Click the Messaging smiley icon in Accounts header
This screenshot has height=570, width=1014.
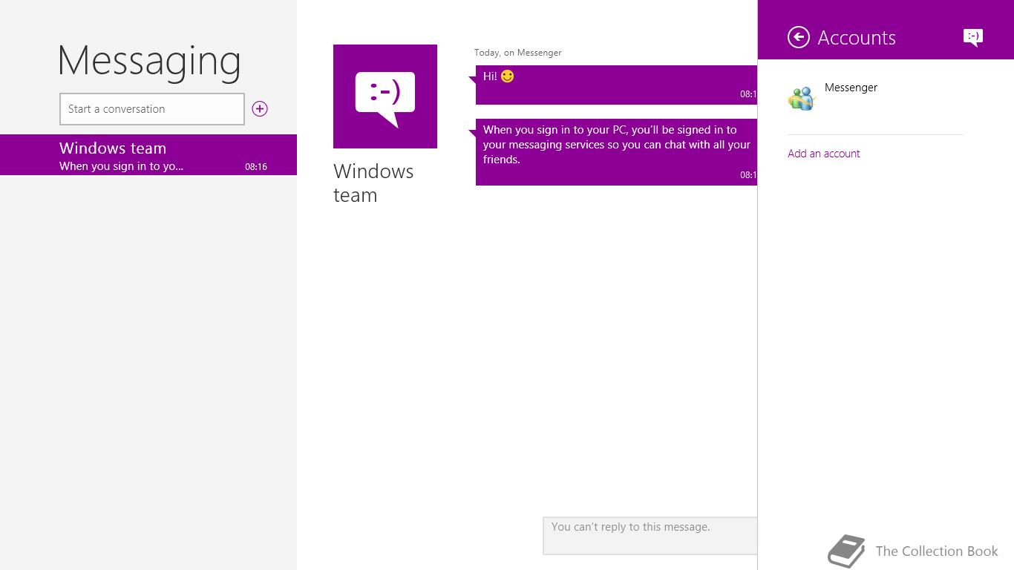coord(973,37)
